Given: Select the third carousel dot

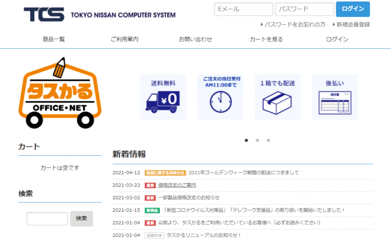Looking at the screenshot, I should tap(268, 140).
